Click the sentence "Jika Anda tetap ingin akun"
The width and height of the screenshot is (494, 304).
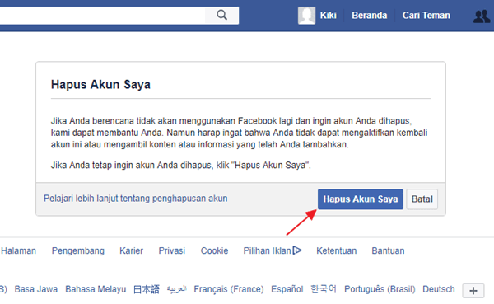click(x=181, y=166)
